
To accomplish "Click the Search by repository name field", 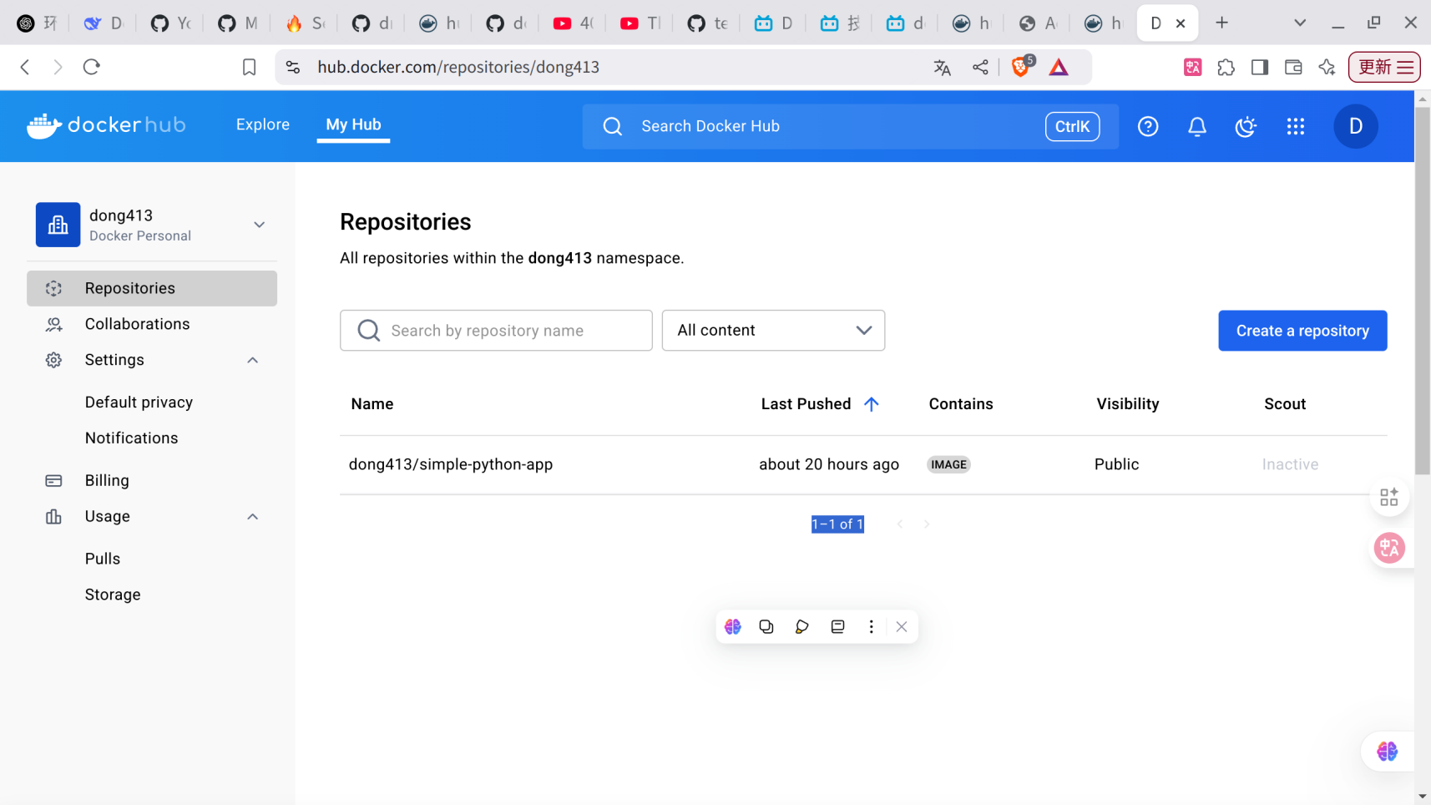I will pyautogui.click(x=496, y=331).
